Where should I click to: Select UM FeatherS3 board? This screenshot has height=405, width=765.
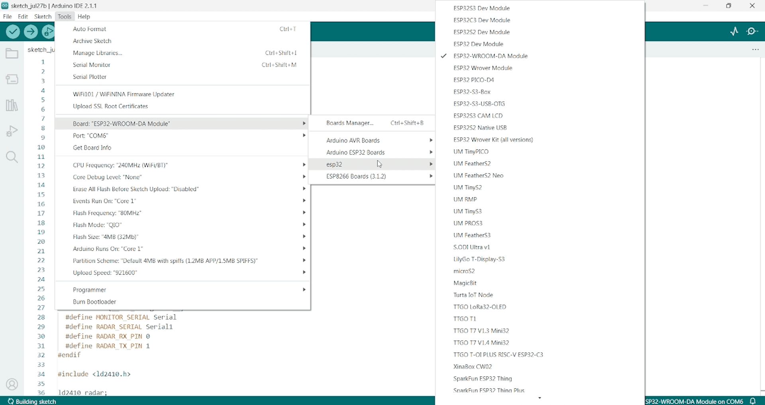(x=540, y=235)
